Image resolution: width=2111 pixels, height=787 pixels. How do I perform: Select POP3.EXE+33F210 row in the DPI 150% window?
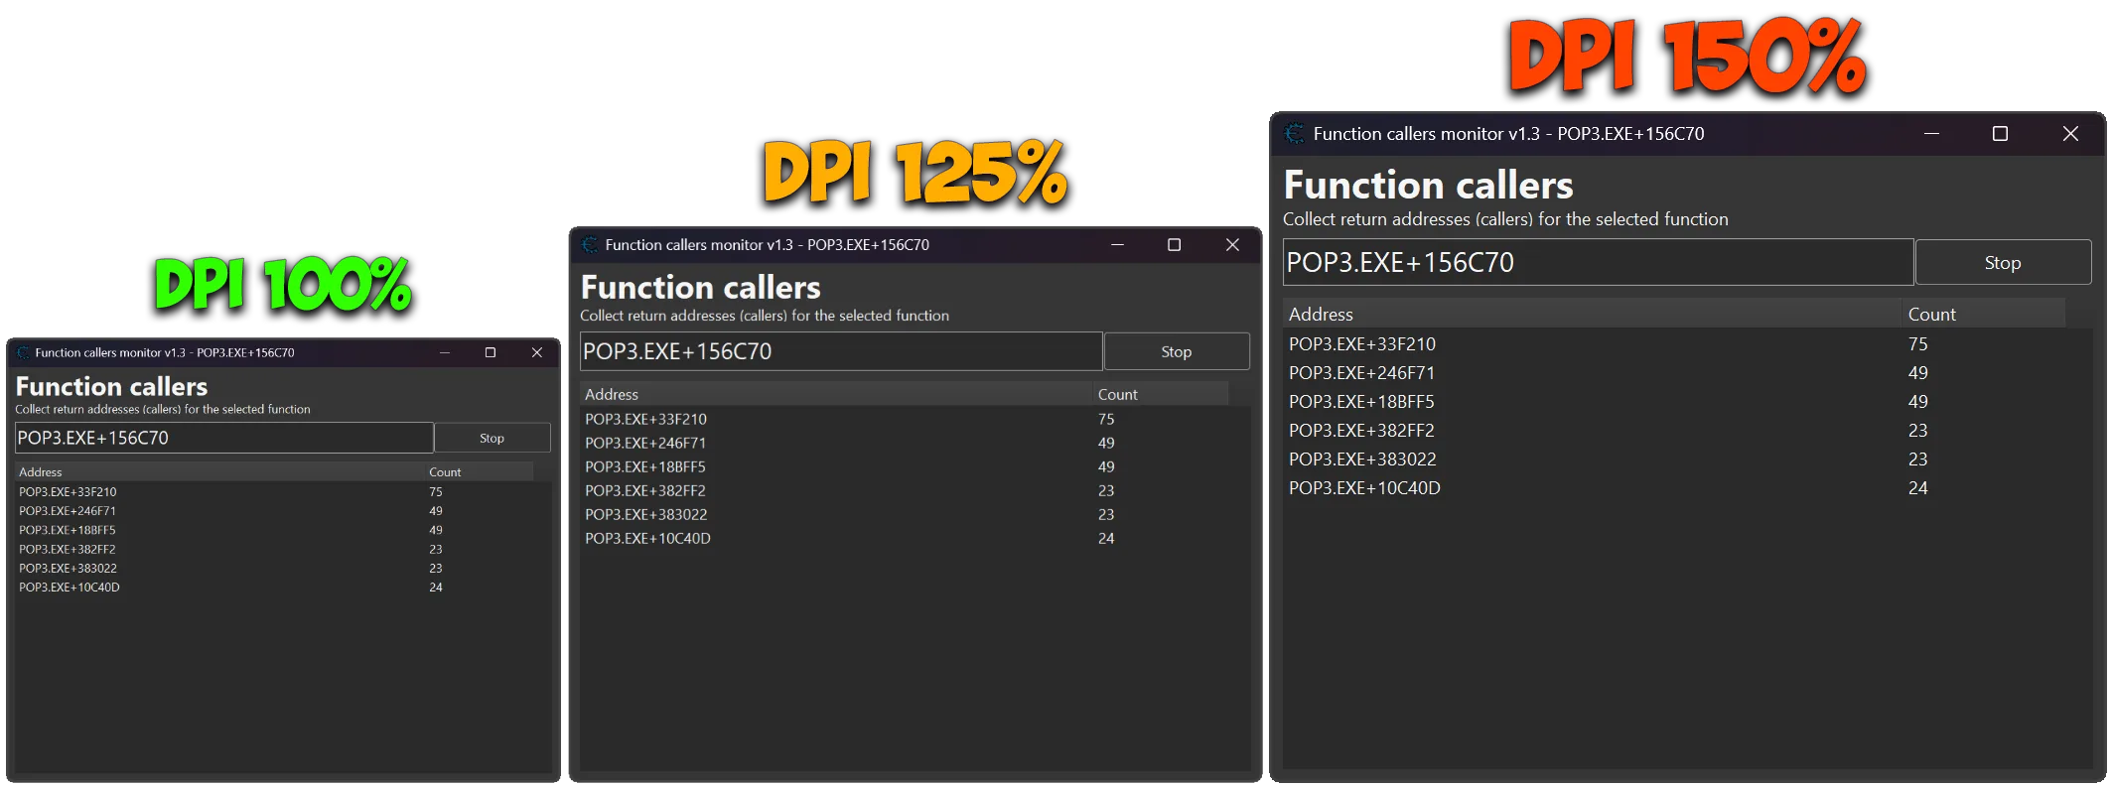1687,343
